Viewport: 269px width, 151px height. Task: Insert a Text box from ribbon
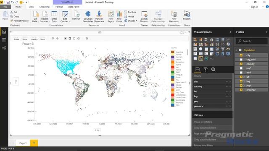coord(130,12)
